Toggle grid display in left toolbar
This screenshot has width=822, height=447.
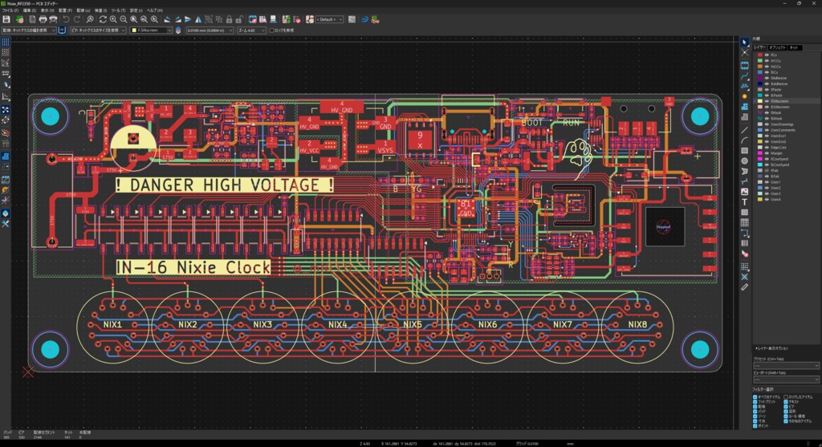pos(6,42)
